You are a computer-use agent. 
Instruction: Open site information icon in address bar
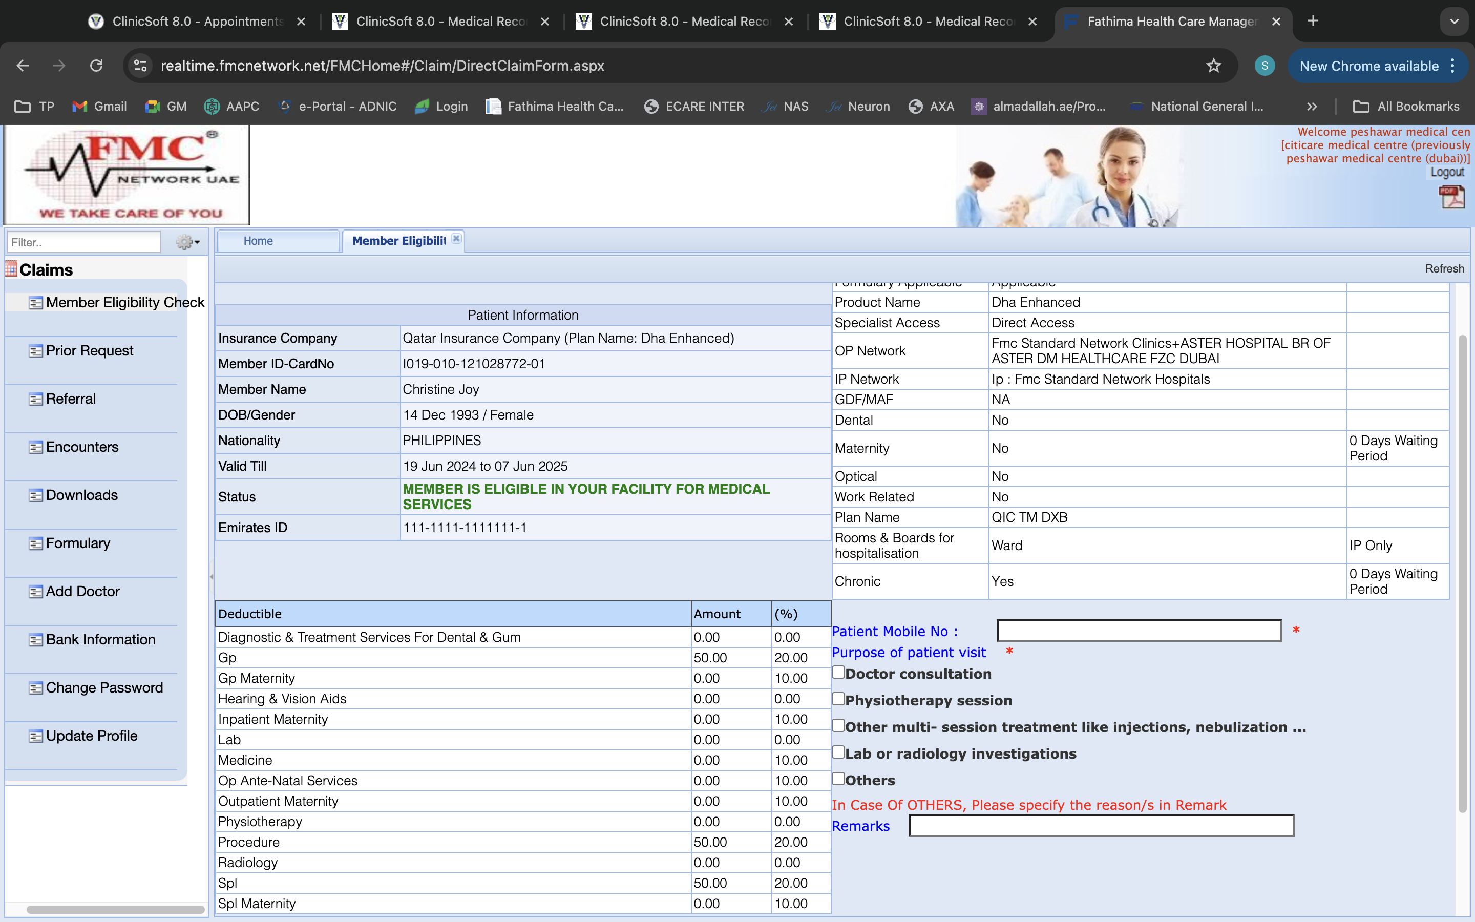pyautogui.click(x=141, y=66)
